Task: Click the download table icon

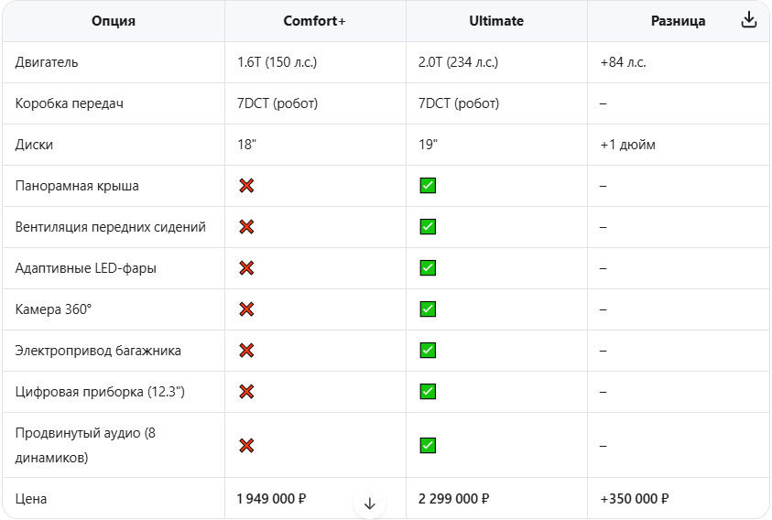Action: tap(749, 20)
